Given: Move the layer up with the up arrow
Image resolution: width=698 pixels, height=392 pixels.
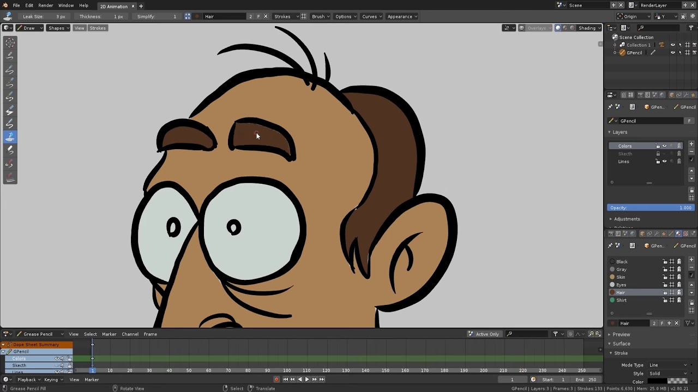Looking at the screenshot, I should [x=691, y=170].
